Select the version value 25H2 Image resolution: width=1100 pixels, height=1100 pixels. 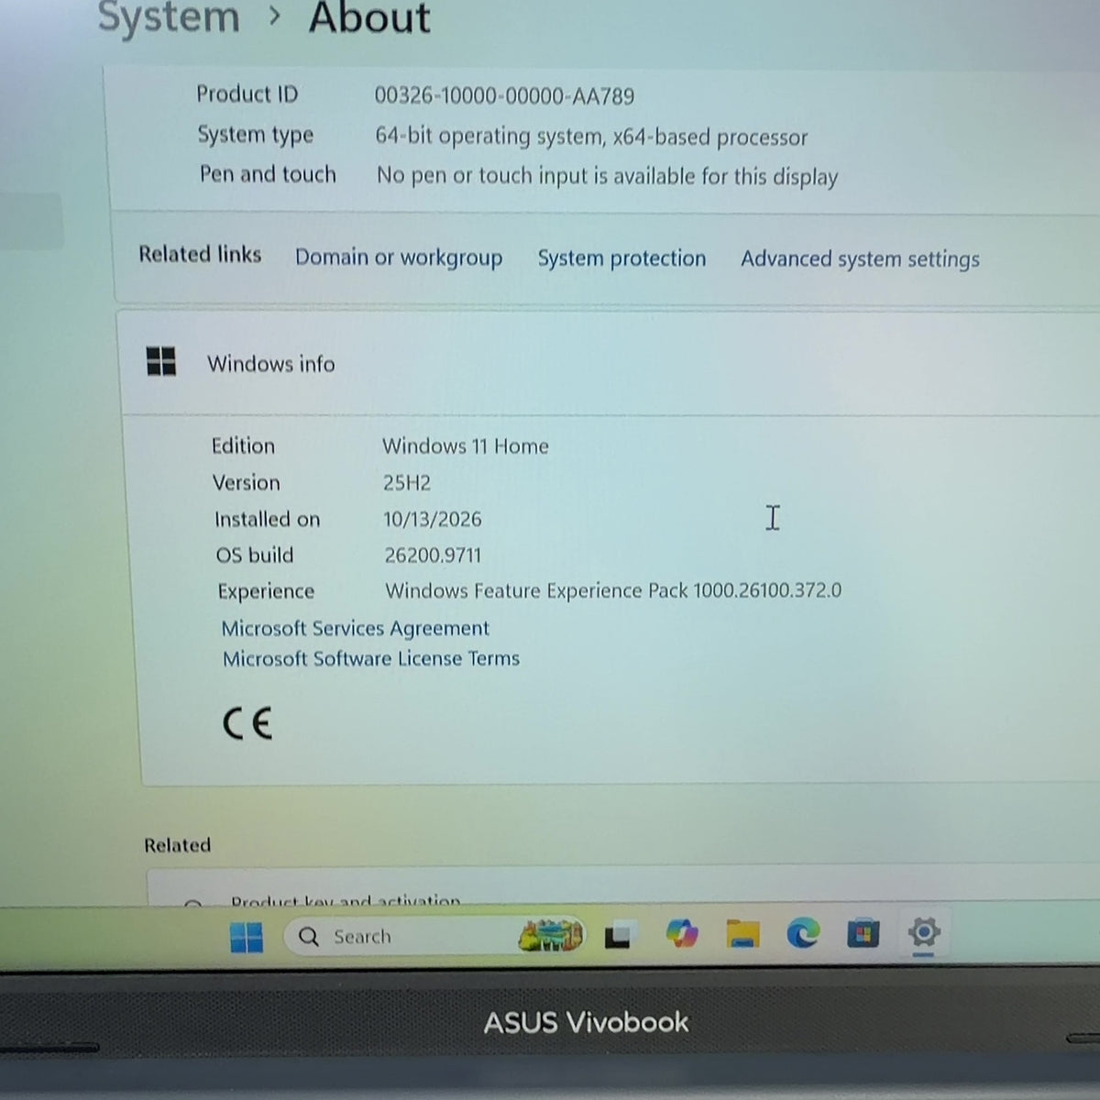tap(407, 482)
